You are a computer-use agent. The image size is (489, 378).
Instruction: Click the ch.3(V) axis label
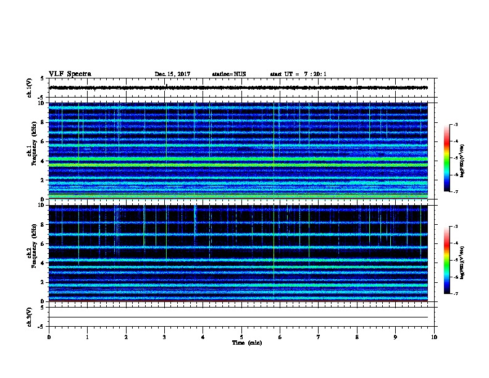29,317
